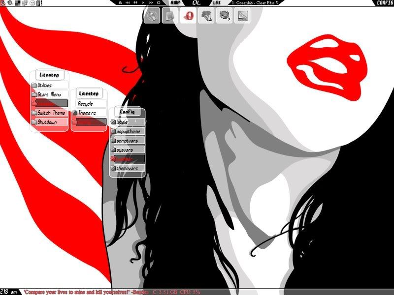Click the 2:18 am clock
This screenshot has width=394, height=295.
click(x=9, y=292)
